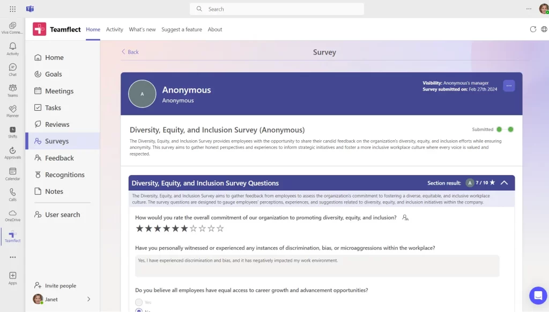Screen dimensions: 549x312
Task: Click the anonymous-respondent icon beside the rating question
Action: (405, 218)
